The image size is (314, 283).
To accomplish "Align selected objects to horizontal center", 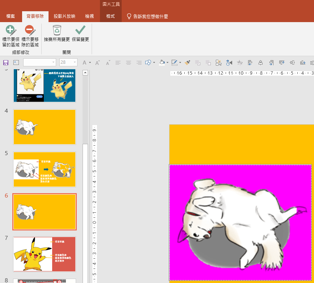I will tap(260, 63).
